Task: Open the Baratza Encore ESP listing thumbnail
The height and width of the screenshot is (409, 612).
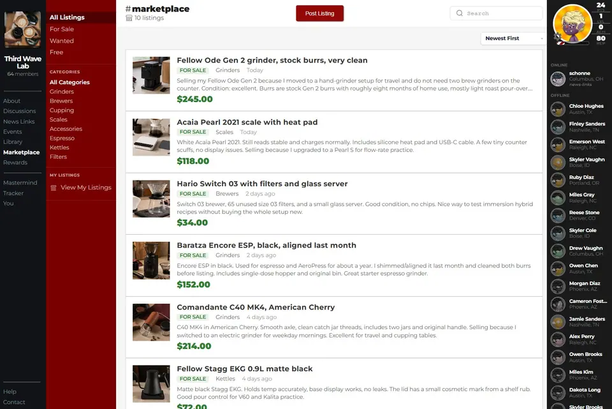Action: pos(151,260)
